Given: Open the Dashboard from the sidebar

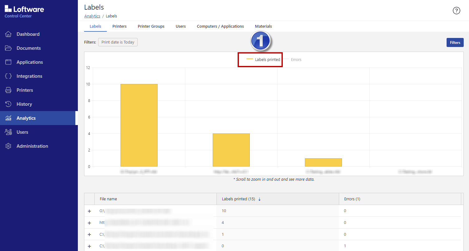Looking at the screenshot, I should [x=28, y=34].
